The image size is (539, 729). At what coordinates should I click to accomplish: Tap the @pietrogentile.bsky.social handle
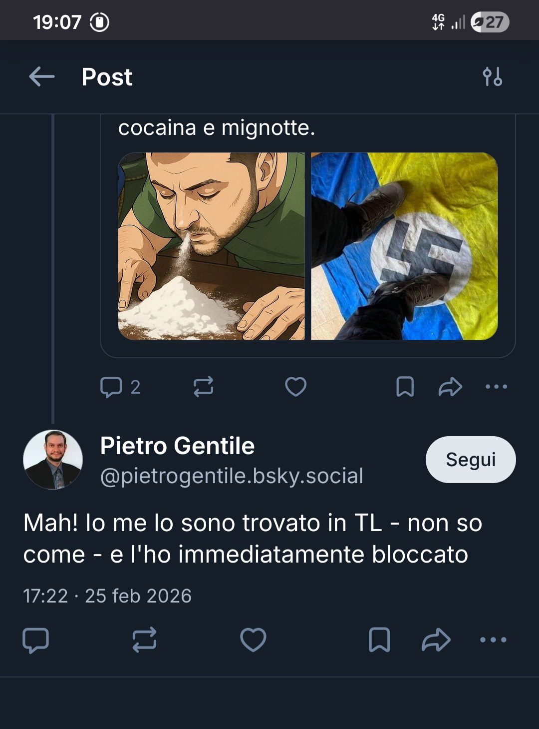(x=232, y=476)
